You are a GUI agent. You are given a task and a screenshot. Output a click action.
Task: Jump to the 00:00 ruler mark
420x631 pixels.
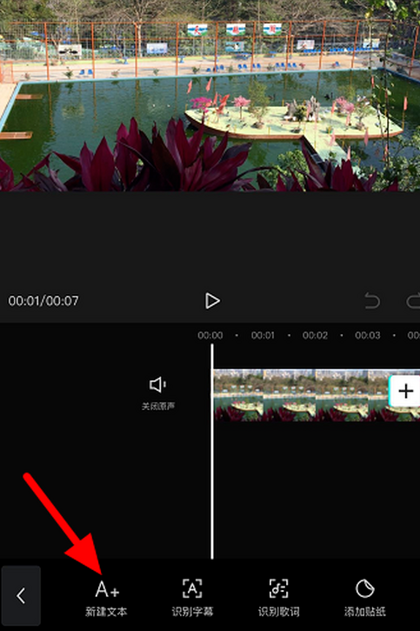210,335
